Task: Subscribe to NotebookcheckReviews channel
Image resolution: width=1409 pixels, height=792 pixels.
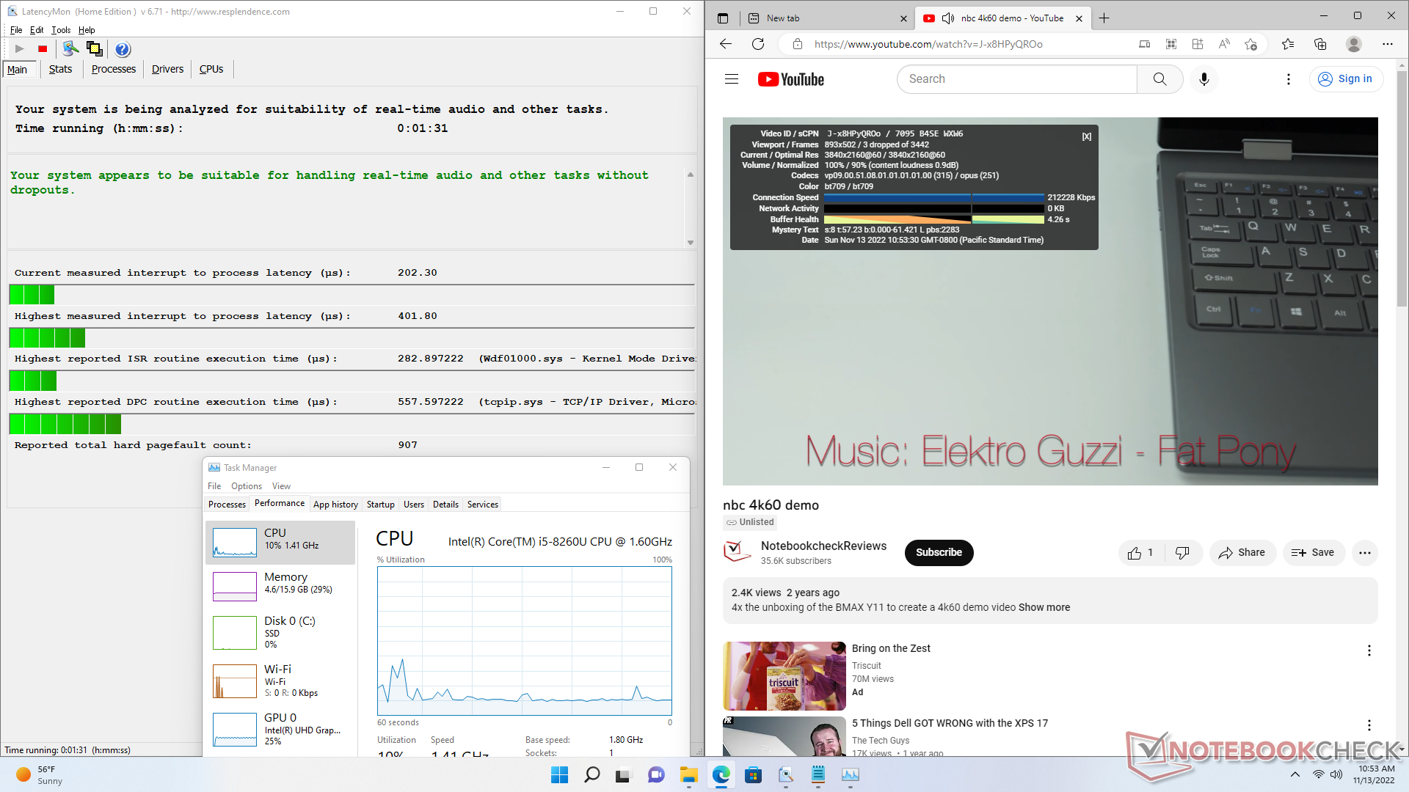Action: pyautogui.click(x=939, y=553)
